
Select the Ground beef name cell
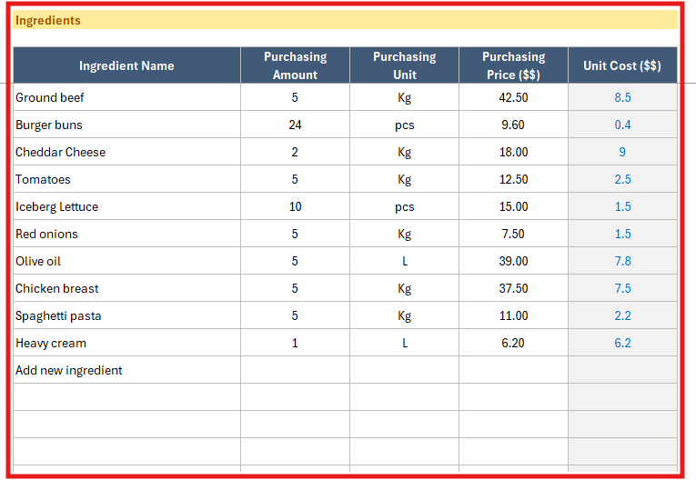click(x=127, y=97)
